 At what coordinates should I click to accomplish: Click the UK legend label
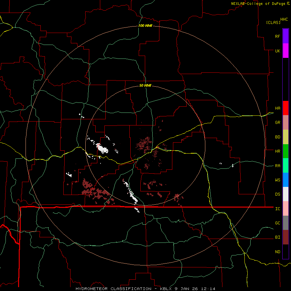[x=277, y=51]
